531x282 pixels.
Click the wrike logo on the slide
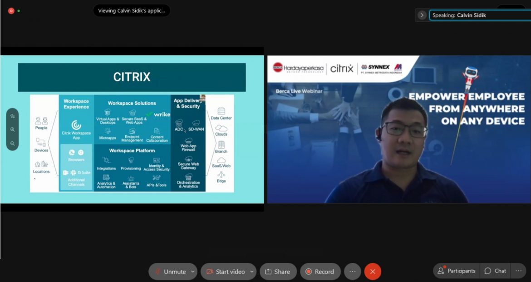pyautogui.click(x=158, y=114)
